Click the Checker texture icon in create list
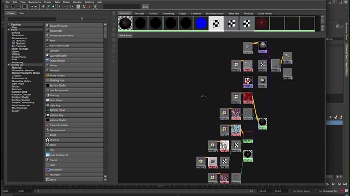 click(48, 140)
